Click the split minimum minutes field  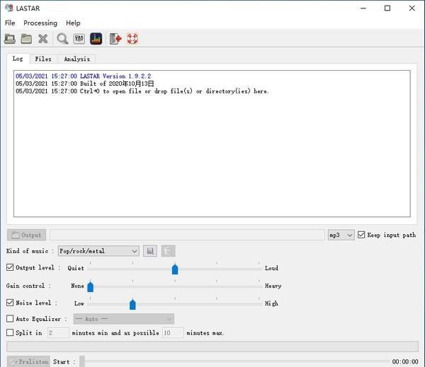coord(58,333)
